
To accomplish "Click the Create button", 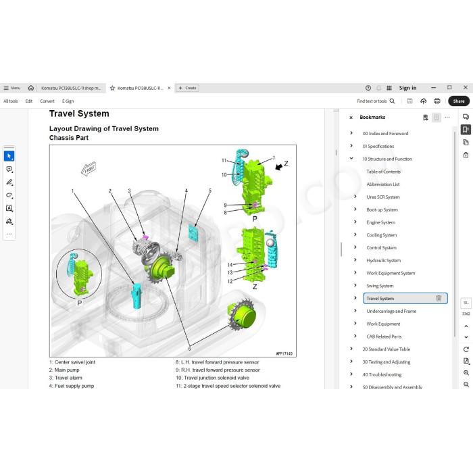I will [x=187, y=88].
